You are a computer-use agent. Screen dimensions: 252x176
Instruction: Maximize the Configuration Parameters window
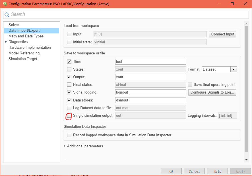pos(232,4)
